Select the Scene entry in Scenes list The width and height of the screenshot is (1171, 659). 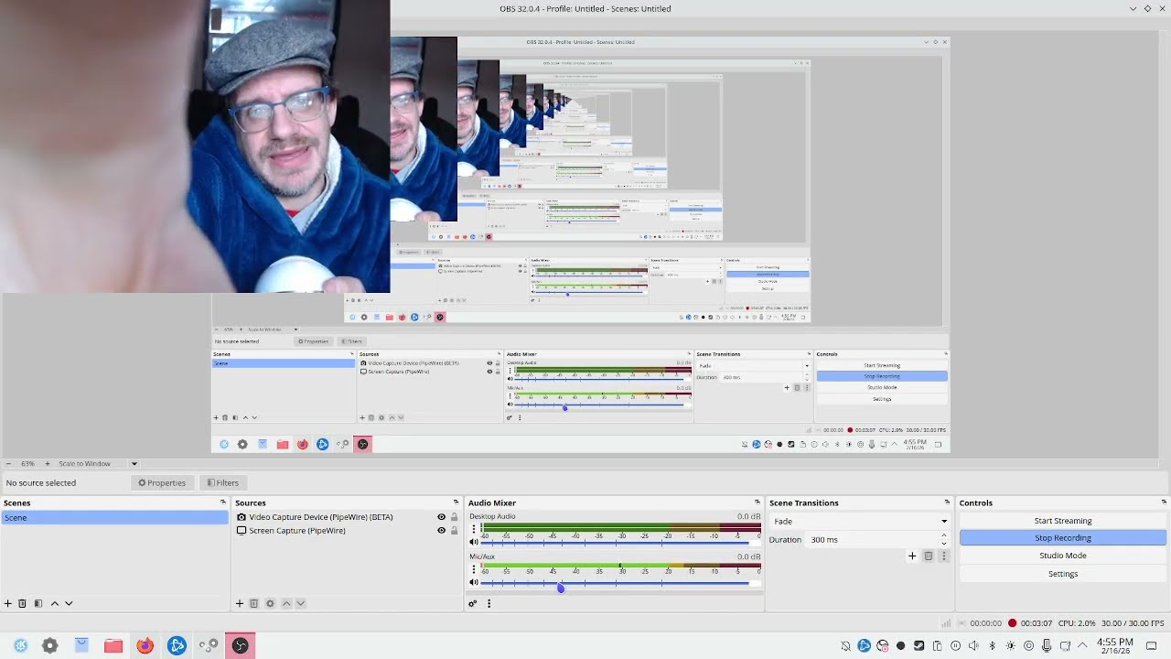[x=114, y=517]
